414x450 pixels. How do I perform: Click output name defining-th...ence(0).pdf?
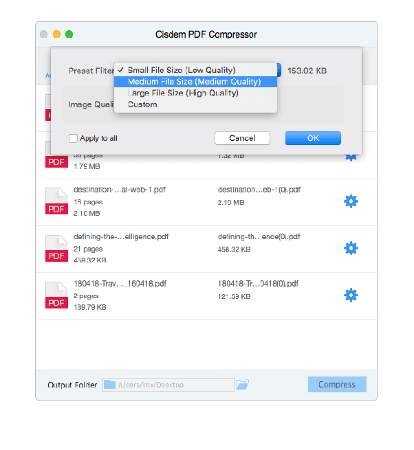(259, 237)
